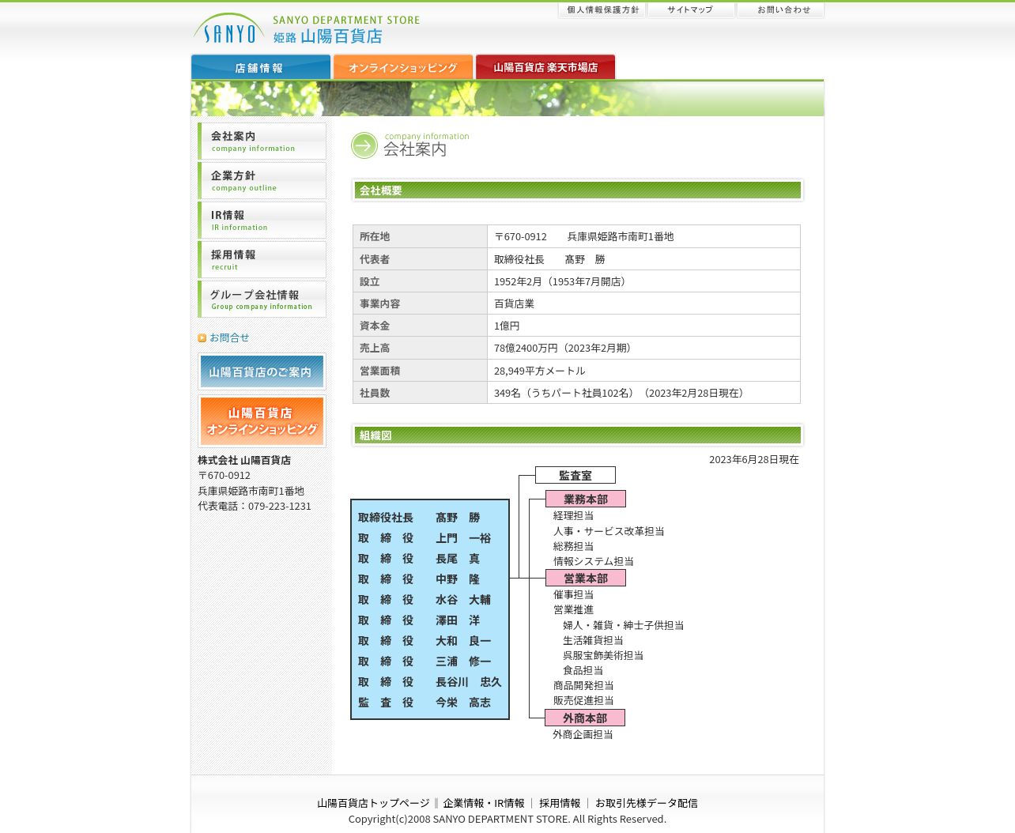Click the orange オンラインショッピング sidebar banner
The height and width of the screenshot is (833, 1015).
[x=262, y=421]
